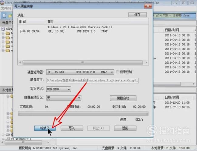Click the disc capacity bar showing 1198MB free
The image size is (197, 151).
pos(174,15)
